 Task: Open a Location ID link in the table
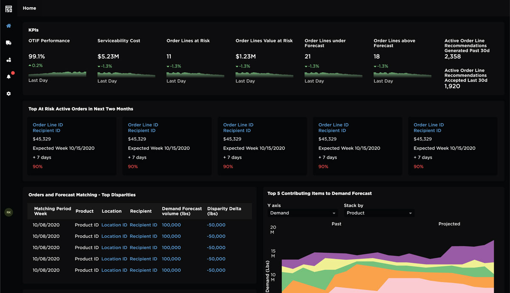coord(114,225)
